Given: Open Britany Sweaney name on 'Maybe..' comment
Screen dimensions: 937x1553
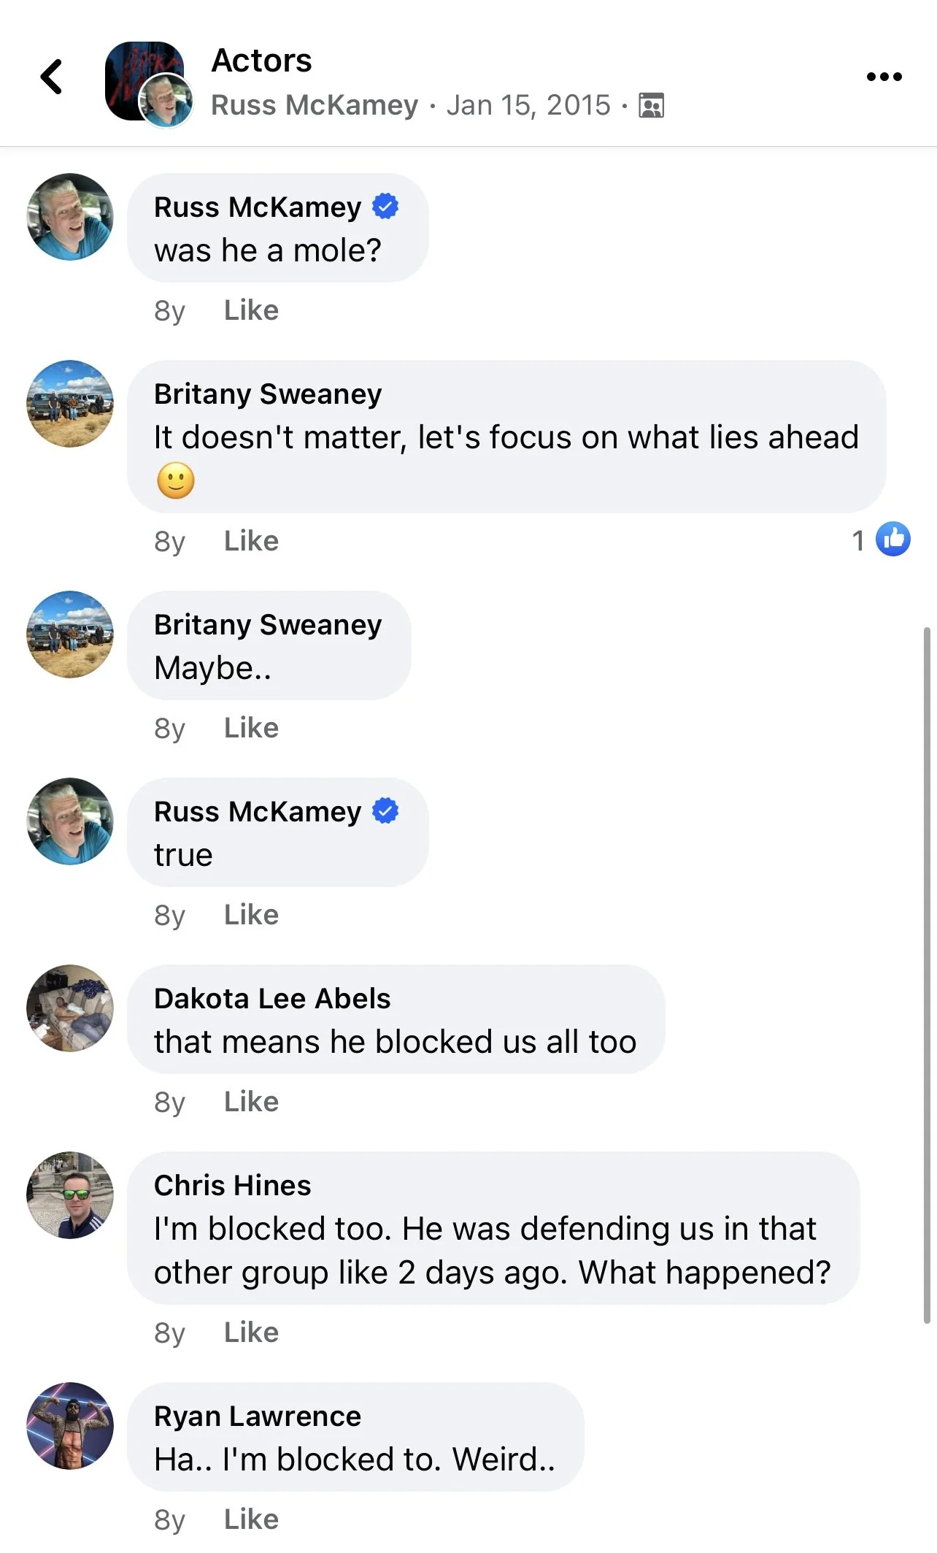Looking at the screenshot, I should pos(268,625).
